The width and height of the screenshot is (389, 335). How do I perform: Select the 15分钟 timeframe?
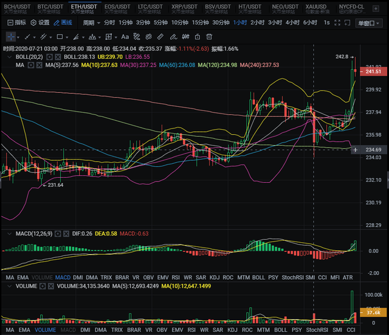point(200,23)
